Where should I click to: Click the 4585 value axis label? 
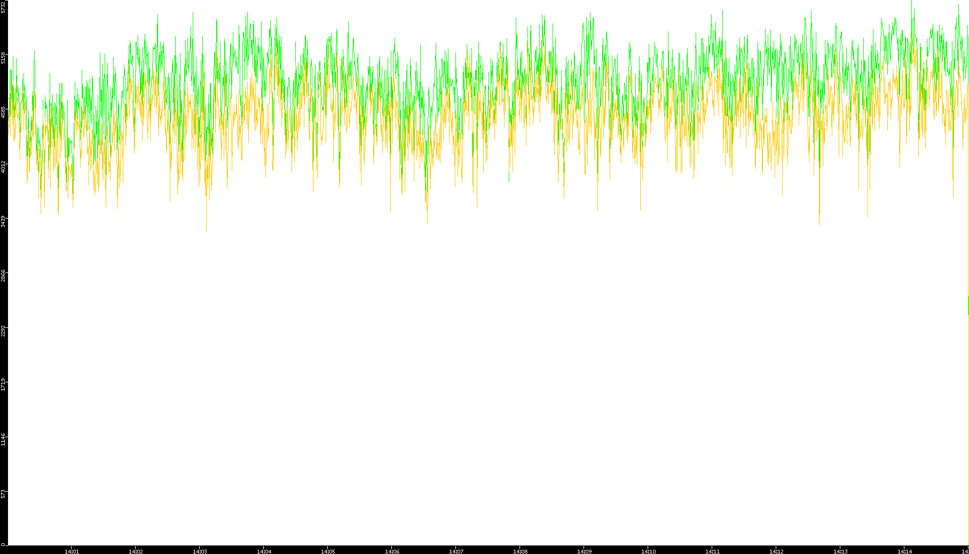point(4,112)
